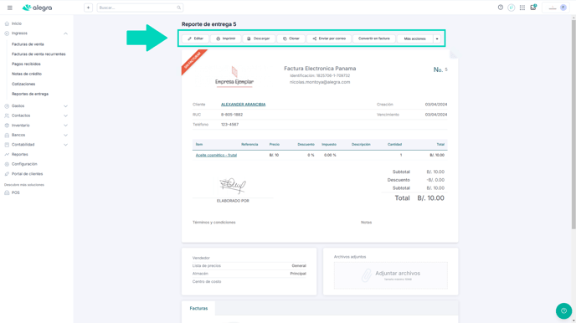576x323 pixels.
Task: Focus the Buscar search field
Action: [x=140, y=8]
